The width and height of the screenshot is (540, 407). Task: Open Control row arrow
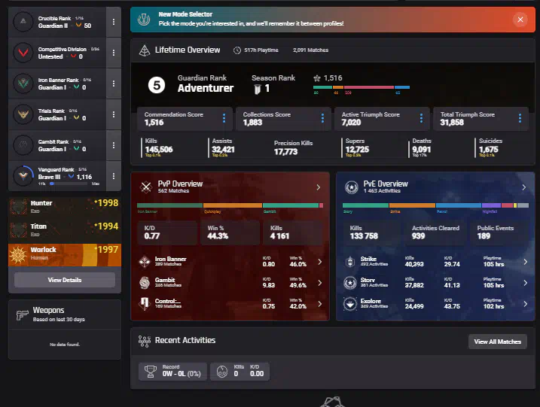[x=319, y=304]
